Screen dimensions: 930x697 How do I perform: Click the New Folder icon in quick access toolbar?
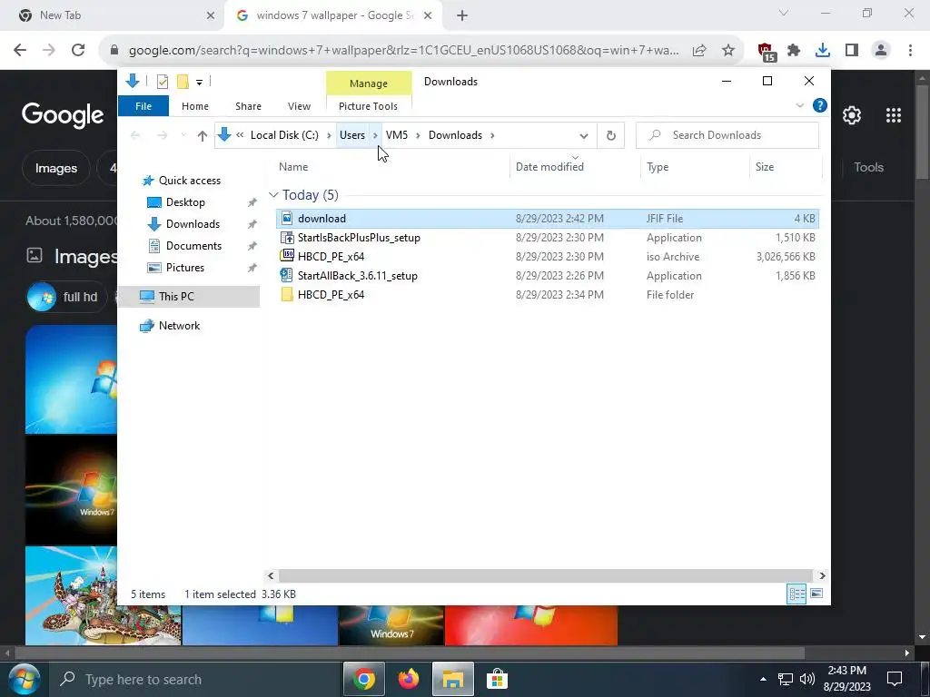(183, 82)
